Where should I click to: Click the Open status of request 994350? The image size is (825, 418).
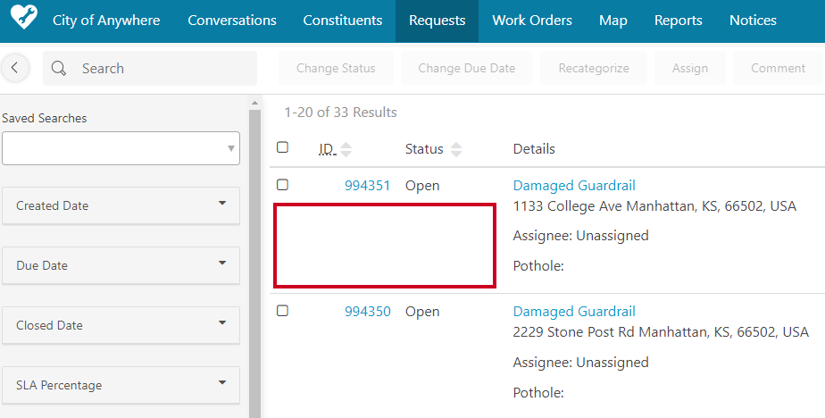pos(422,312)
